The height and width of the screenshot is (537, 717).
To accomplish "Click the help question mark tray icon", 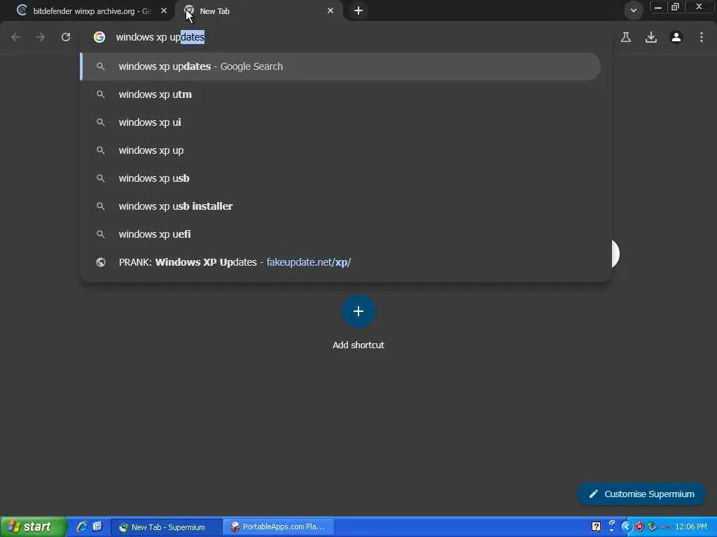I will [597, 527].
